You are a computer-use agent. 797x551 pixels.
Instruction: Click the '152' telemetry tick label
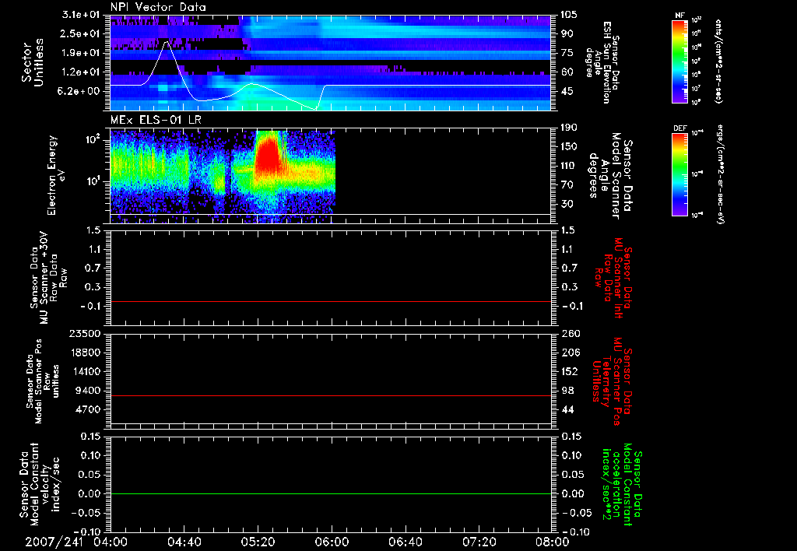[569, 371]
